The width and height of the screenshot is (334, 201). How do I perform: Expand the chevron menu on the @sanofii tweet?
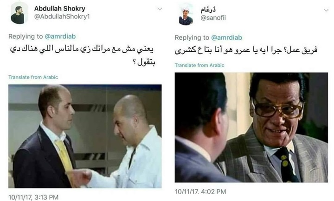pos(326,10)
